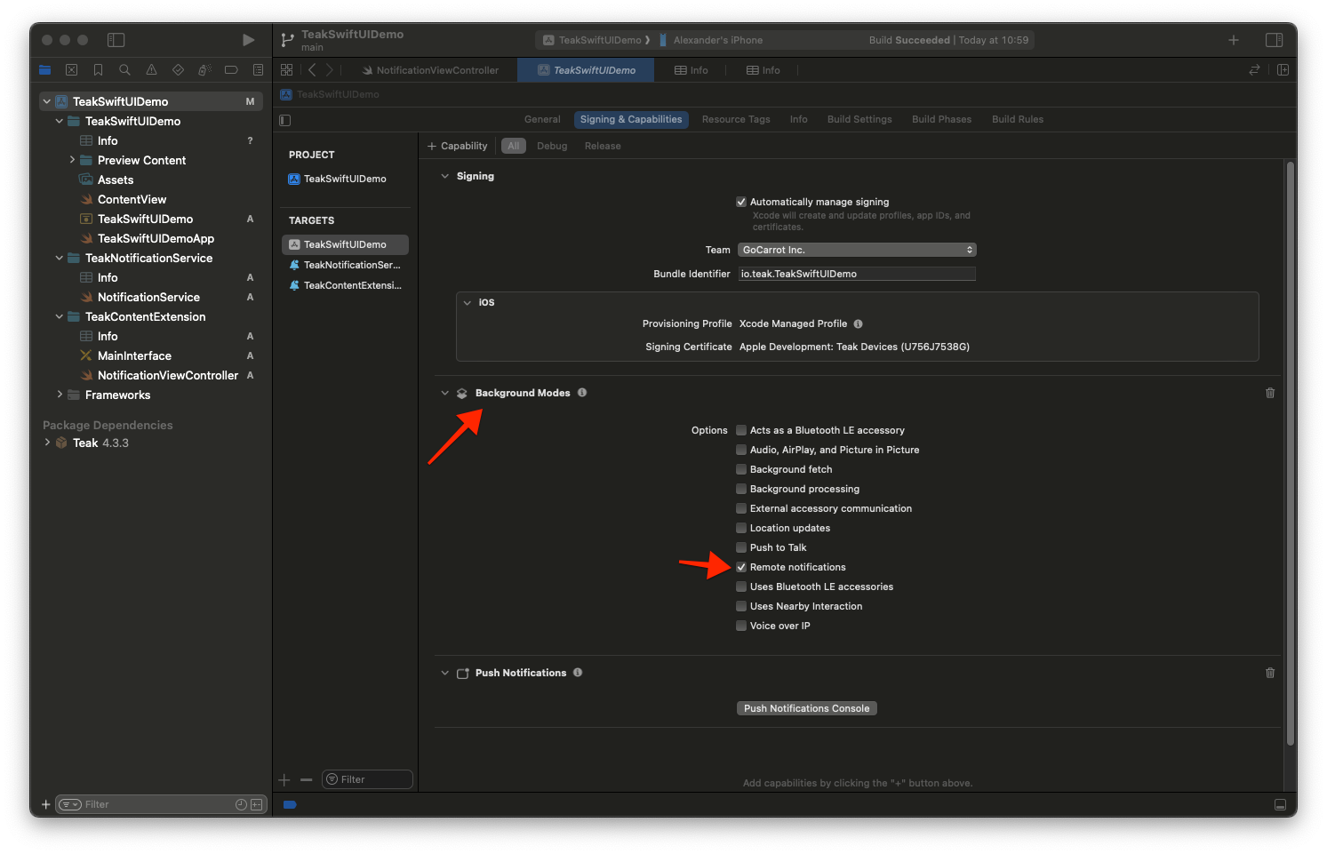
Task: Open the Team dropdown GoCarrot Inc.
Action: pyautogui.click(x=857, y=250)
